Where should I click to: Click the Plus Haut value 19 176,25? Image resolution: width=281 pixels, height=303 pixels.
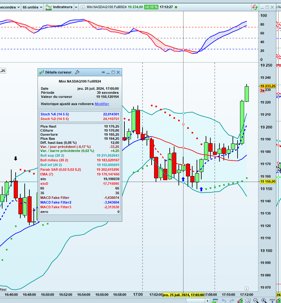[x=112, y=126]
